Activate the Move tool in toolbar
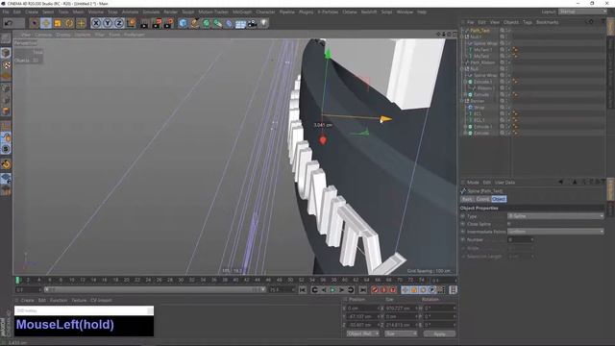The height and width of the screenshot is (346, 615). pos(46,23)
